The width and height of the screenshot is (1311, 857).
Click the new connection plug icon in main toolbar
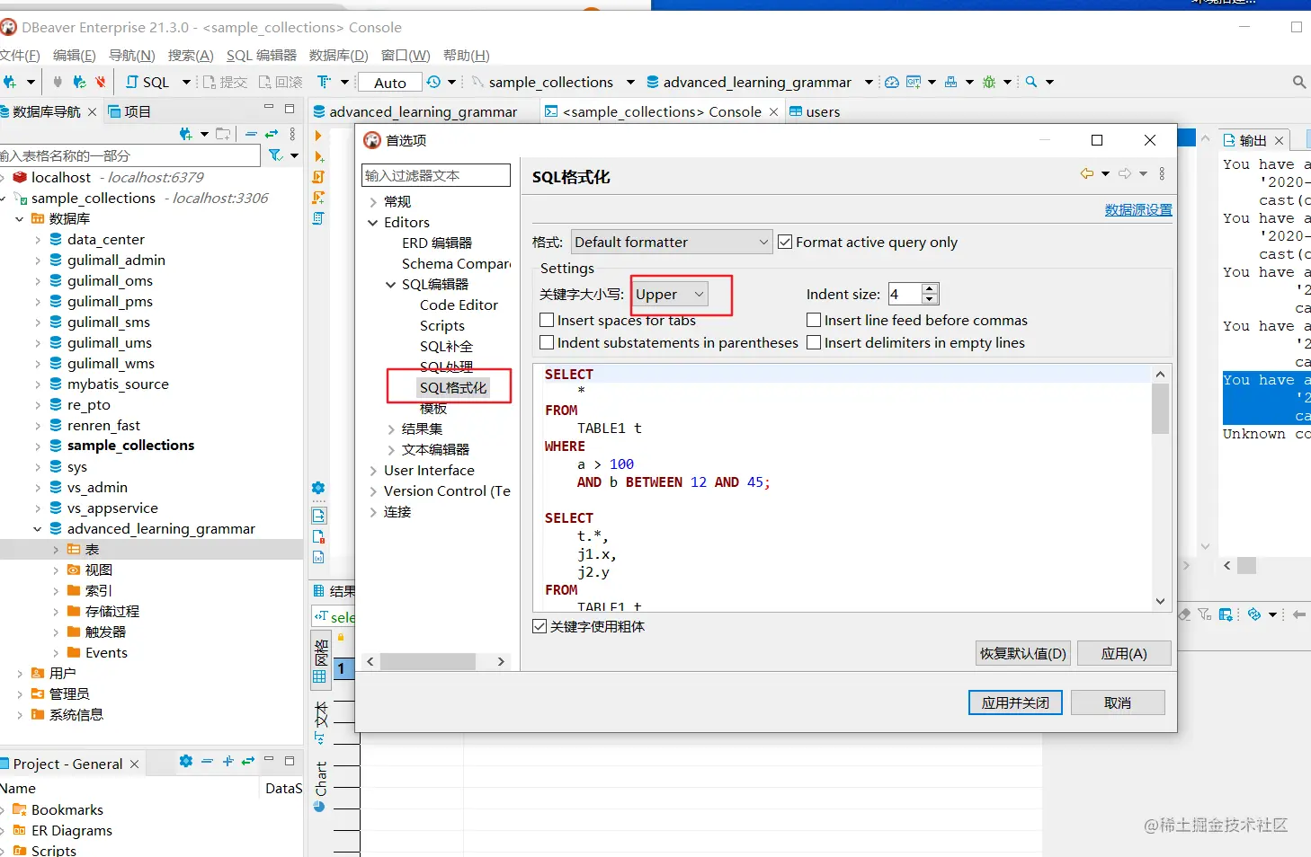coord(9,82)
